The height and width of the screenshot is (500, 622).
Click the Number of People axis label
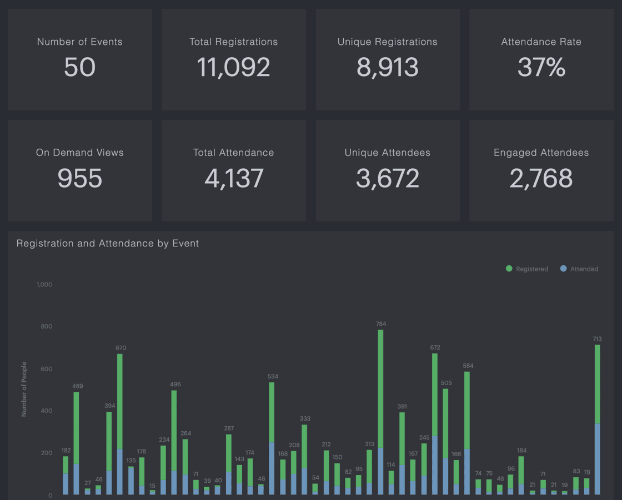[x=24, y=390]
